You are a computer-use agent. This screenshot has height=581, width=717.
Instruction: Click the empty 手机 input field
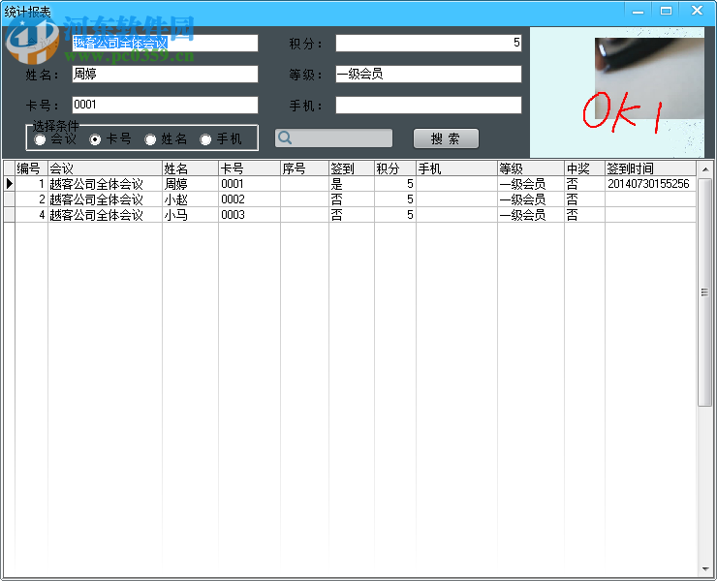(428, 105)
